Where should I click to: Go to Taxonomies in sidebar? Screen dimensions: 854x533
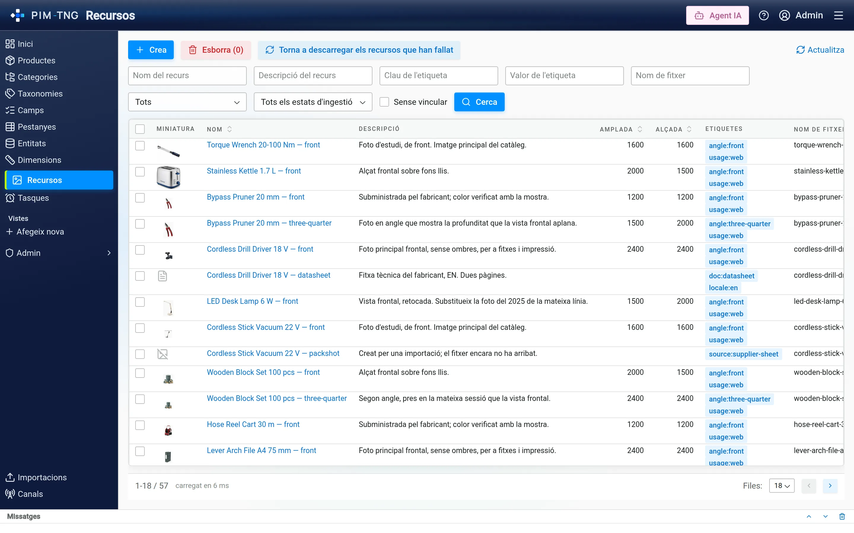[x=40, y=93]
